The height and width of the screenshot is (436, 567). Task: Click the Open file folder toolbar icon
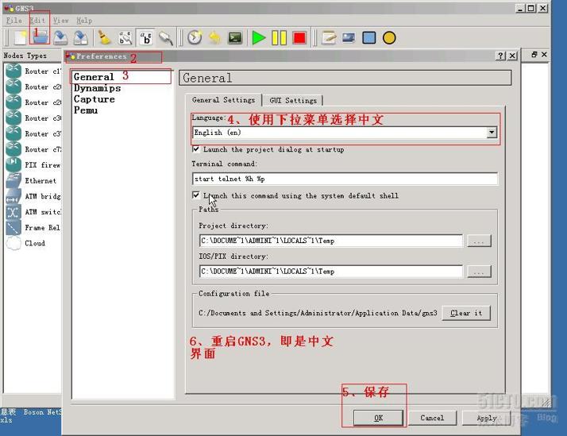tap(40, 37)
